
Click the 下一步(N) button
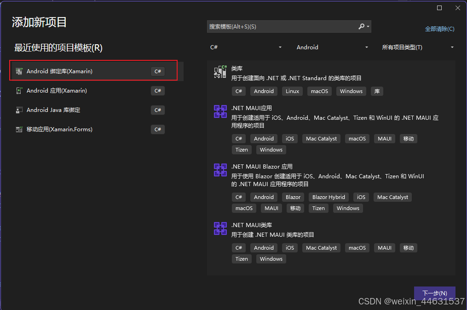pyautogui.click(x=434, y=293)
